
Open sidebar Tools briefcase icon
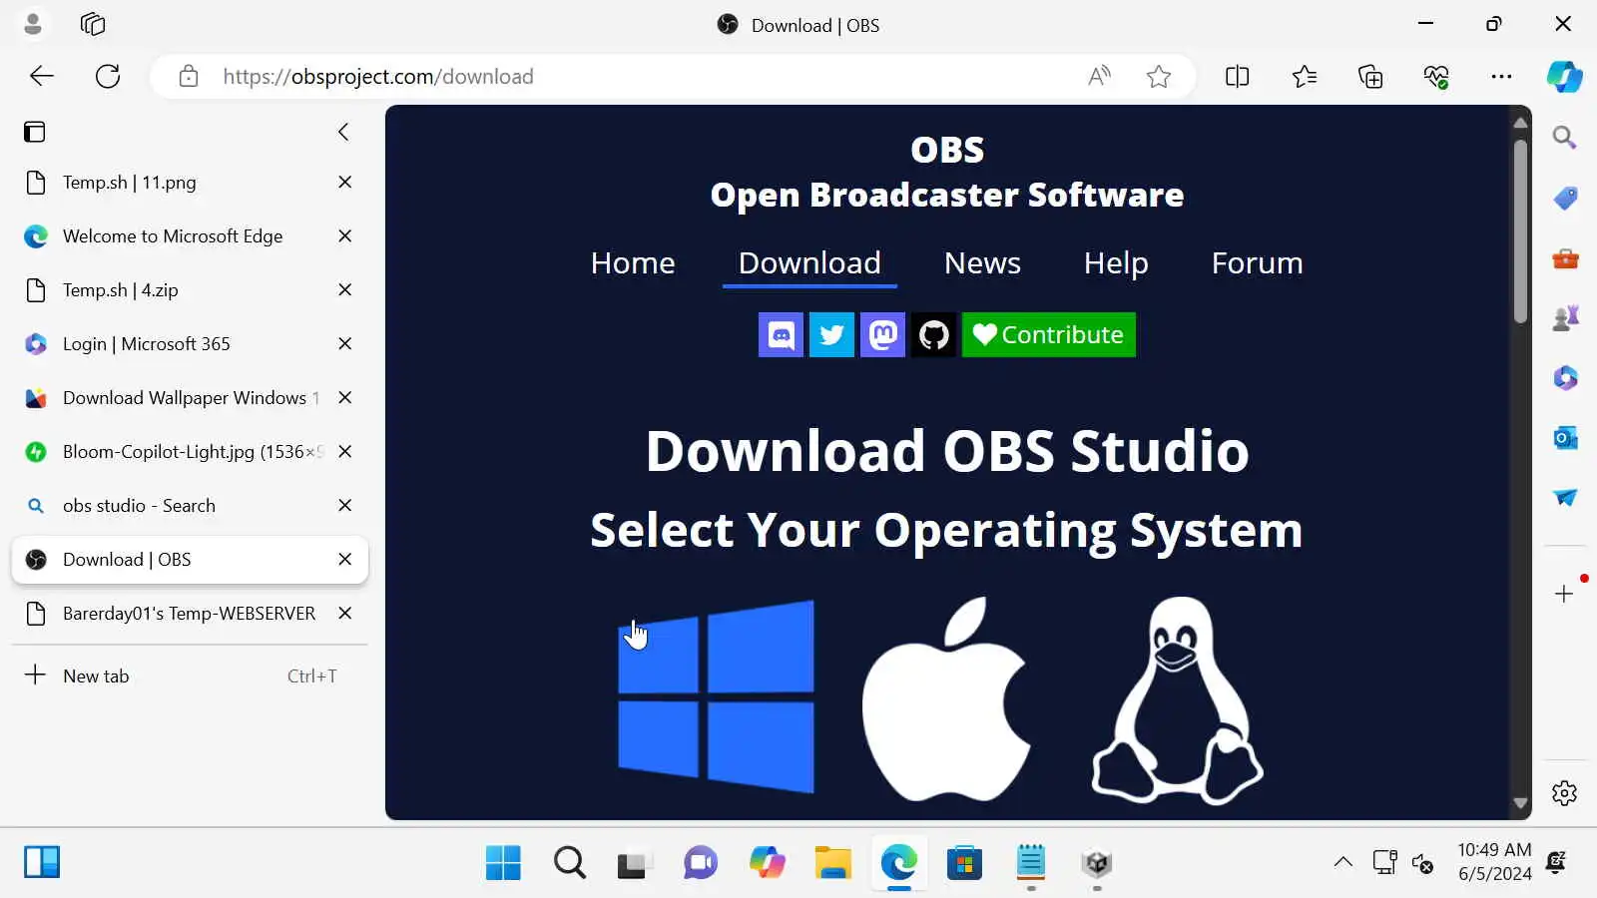point(1564,258)
